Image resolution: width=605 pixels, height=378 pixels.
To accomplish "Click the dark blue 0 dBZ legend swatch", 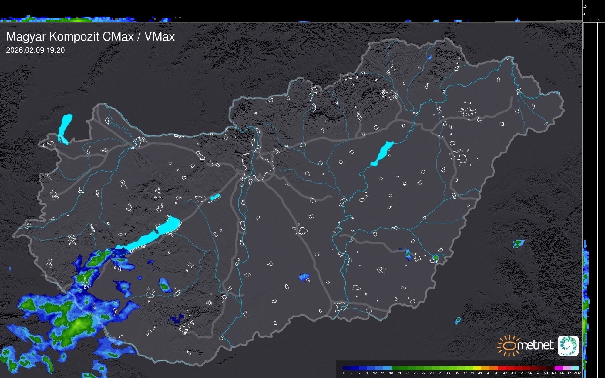I will pos(346,368).
